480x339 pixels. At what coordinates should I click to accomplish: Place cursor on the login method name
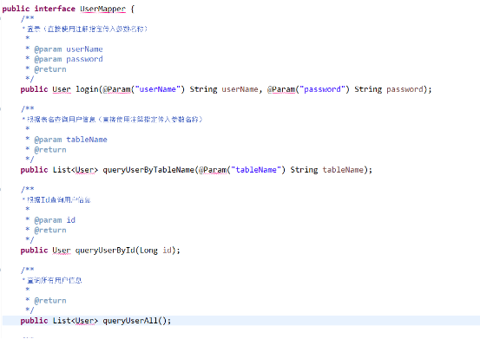[87, 89]
